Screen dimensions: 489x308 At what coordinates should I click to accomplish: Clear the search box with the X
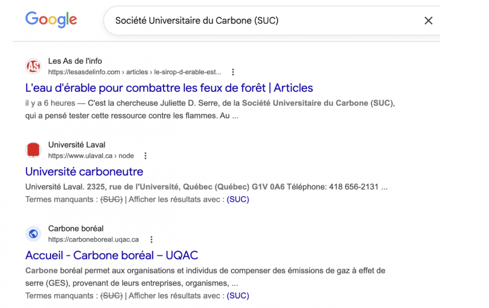428,21
